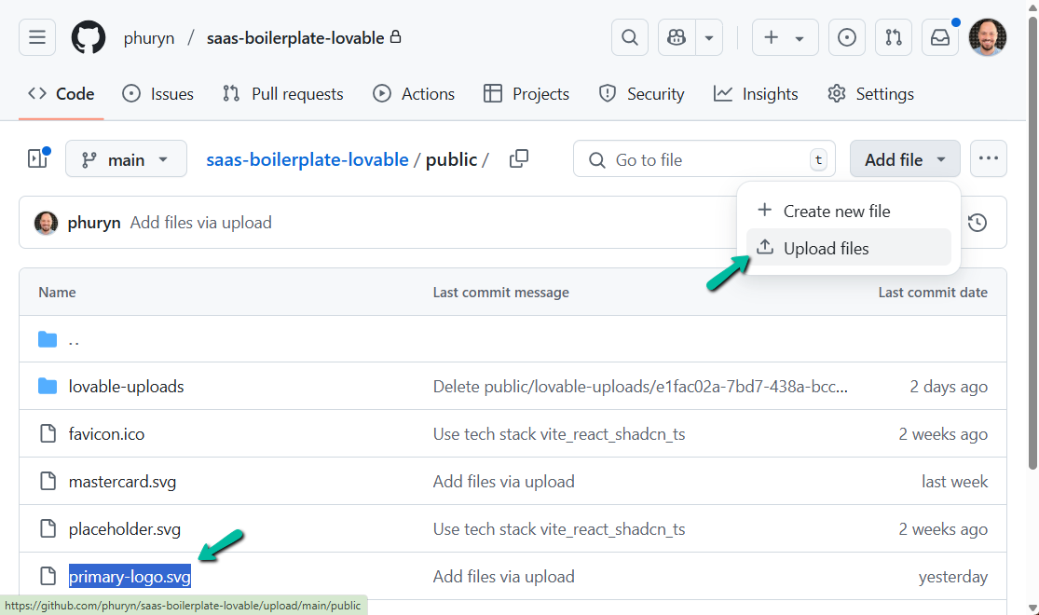Image resolution: width=1039 pixels, height=615 pixels.
Task: Switch to the Settings tab
Action: pyautogui.click(x=870, y=94)
